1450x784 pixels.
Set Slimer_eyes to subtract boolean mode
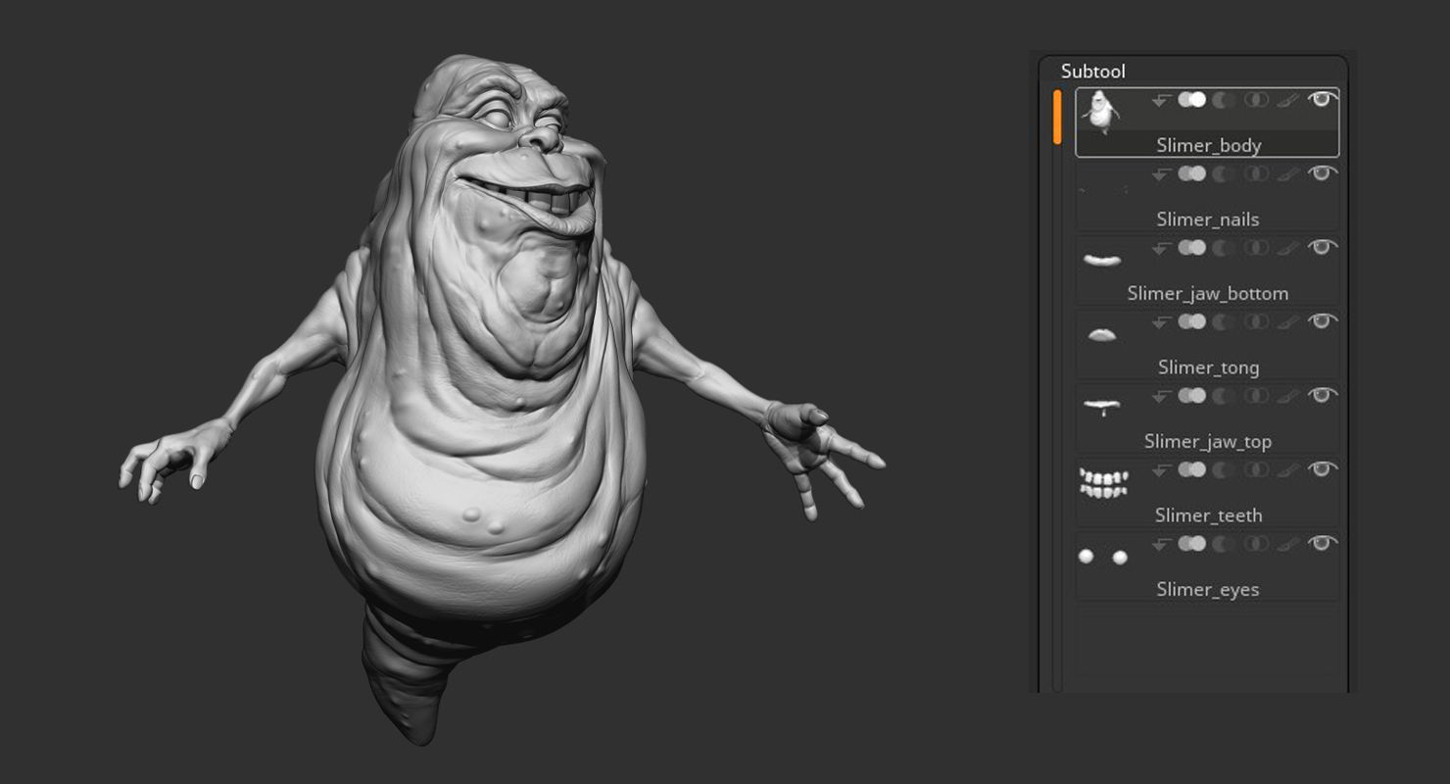1224,544
